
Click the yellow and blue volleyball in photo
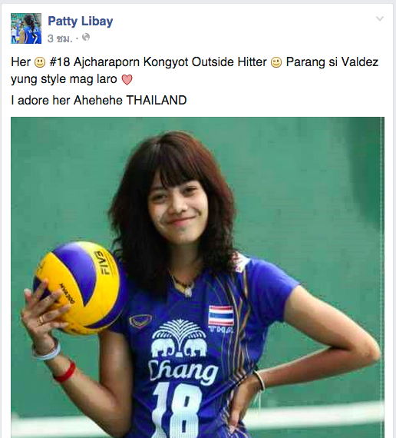point(78,287)
